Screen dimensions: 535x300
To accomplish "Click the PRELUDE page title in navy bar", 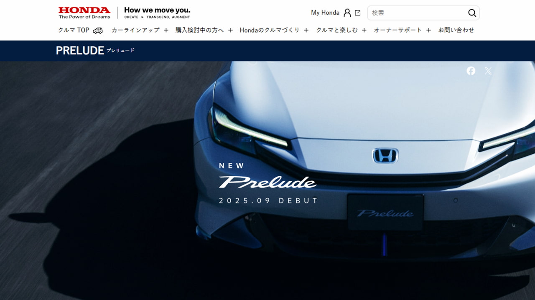I will click(x=80, y=50).
